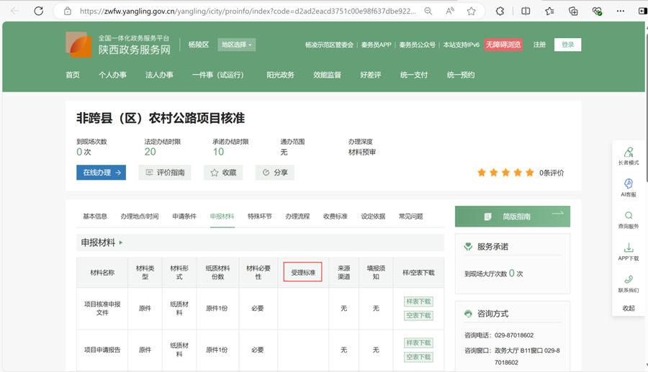Viewport: 648px width, 372px height.
Task: Open the collections icon
Action: [573, 11]
